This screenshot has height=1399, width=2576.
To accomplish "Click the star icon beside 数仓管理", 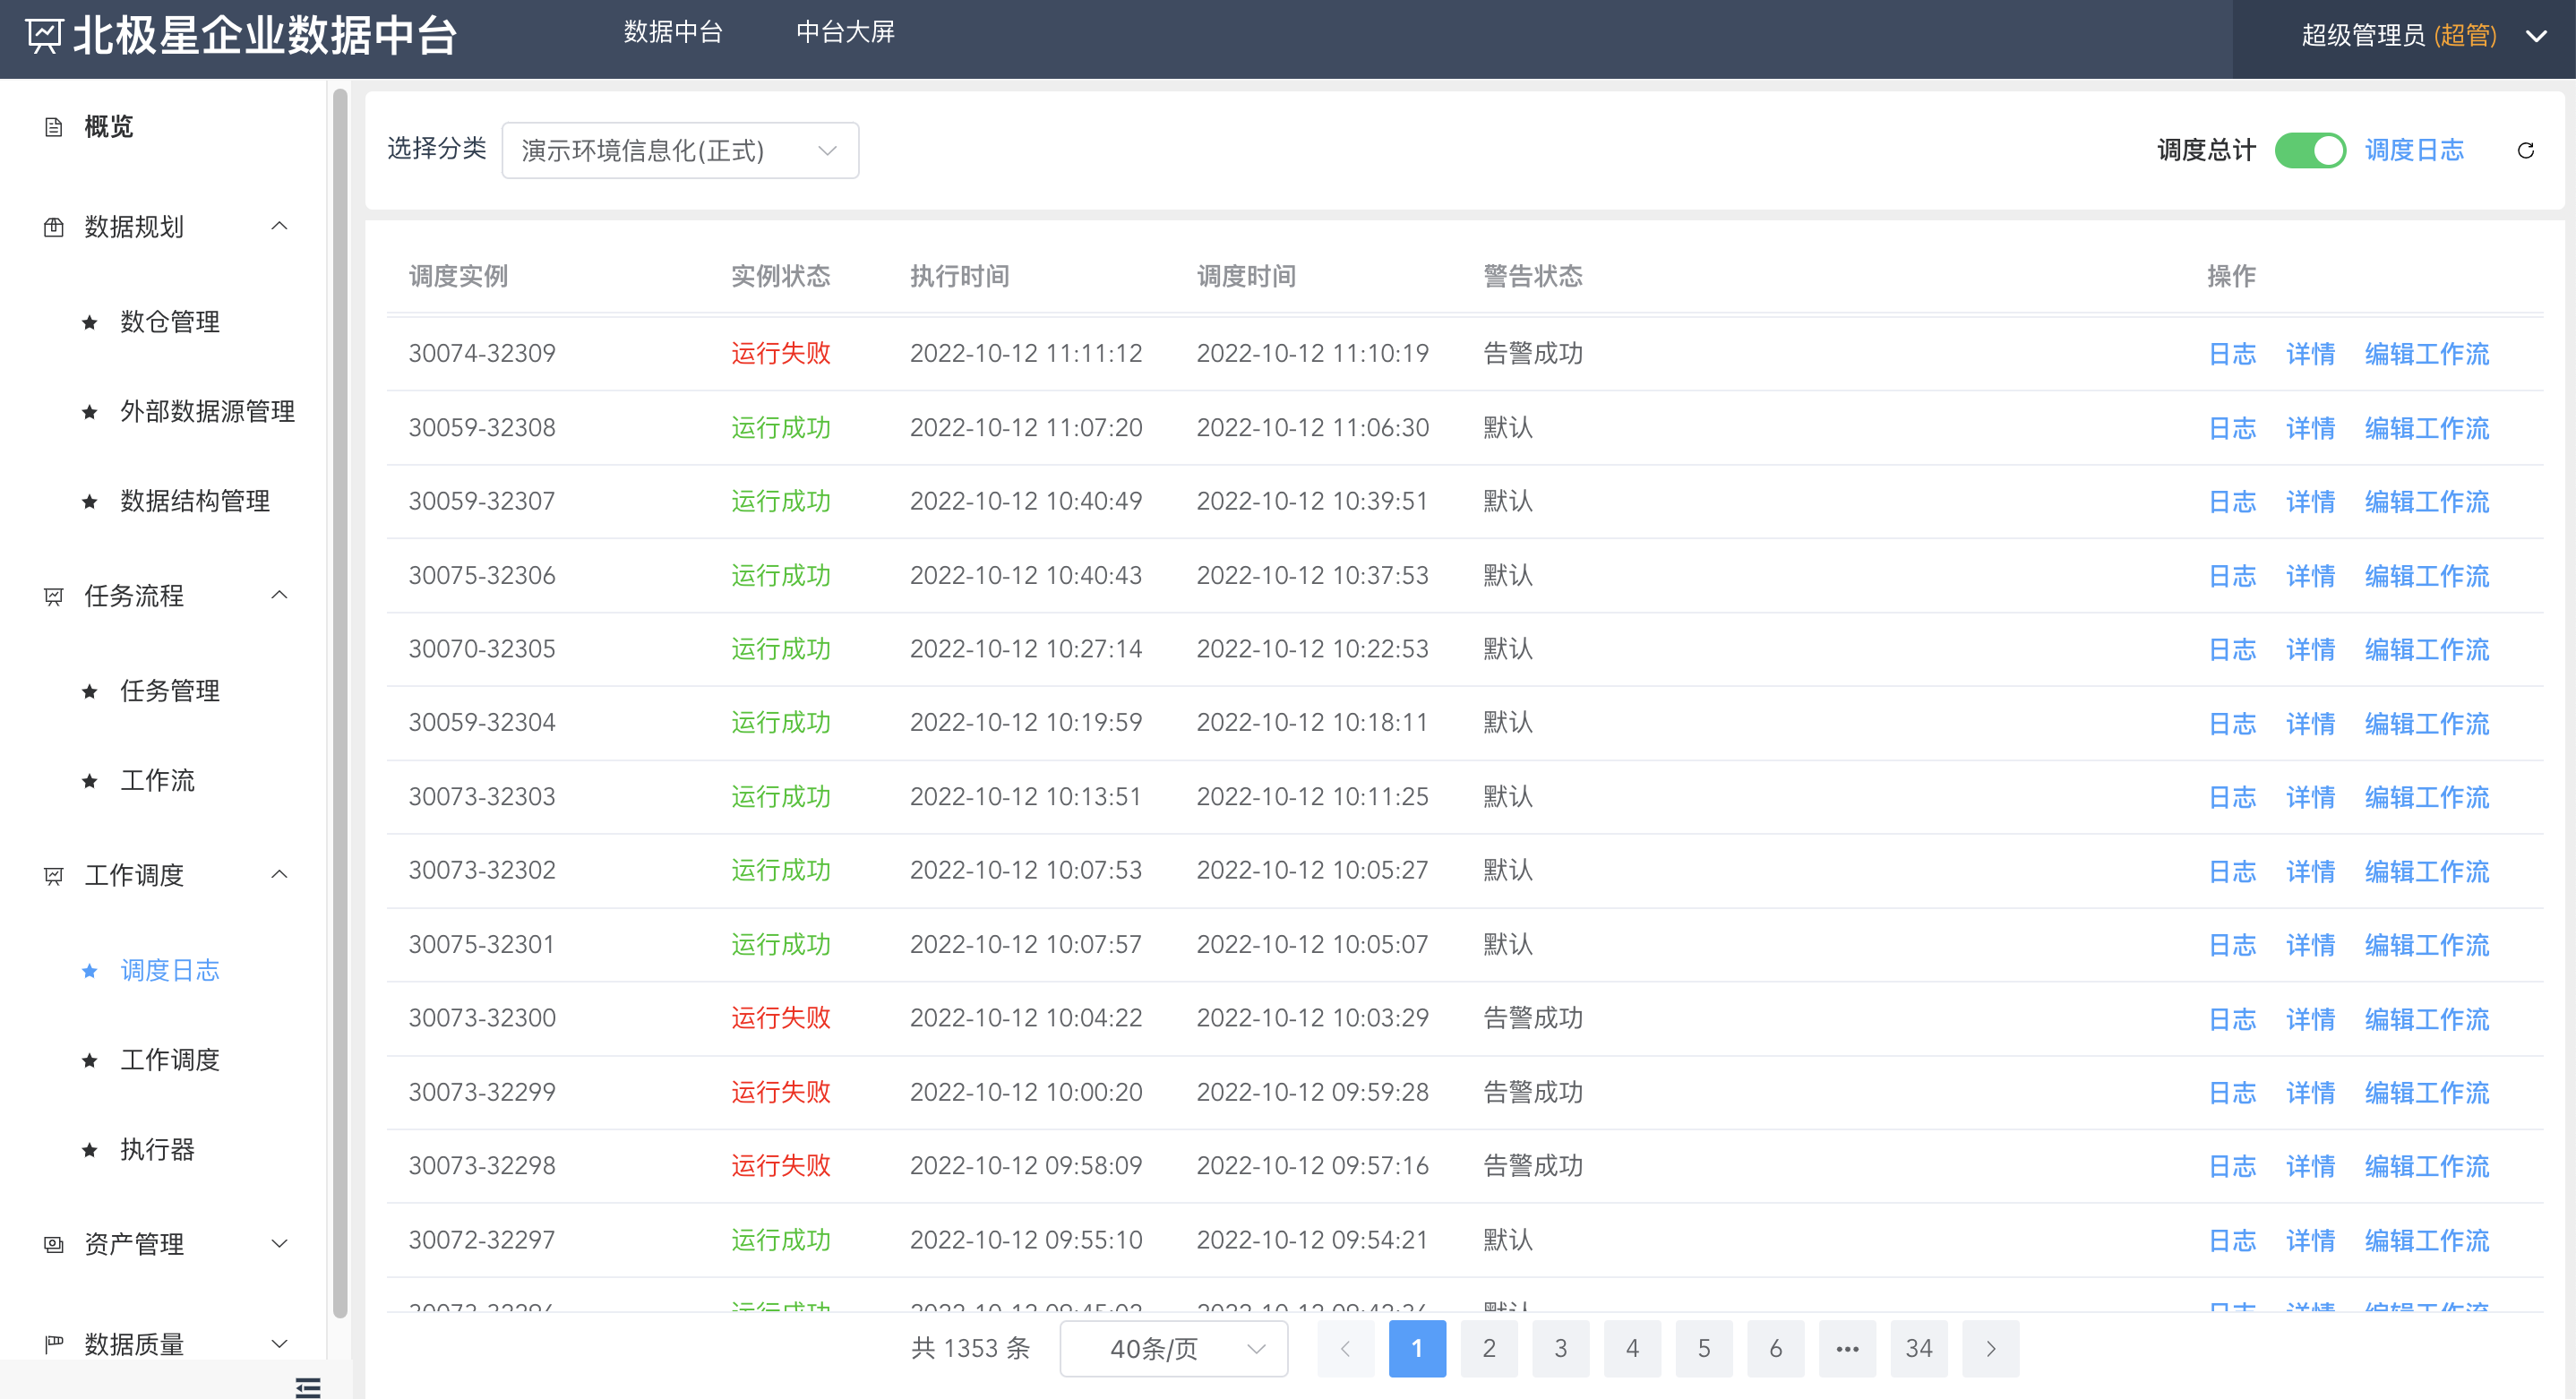I will (x=90, y=322).
